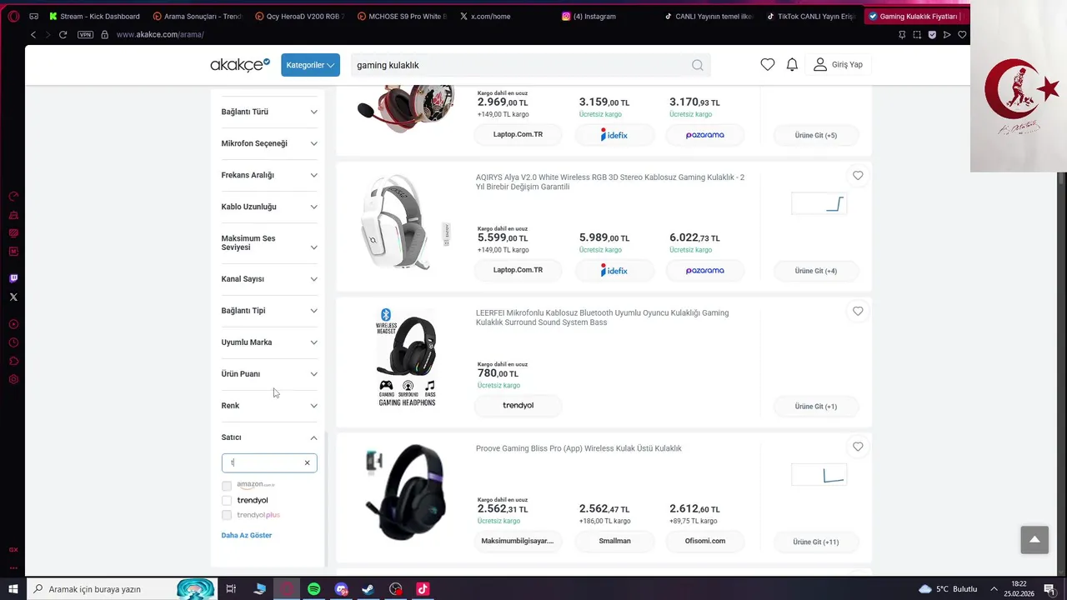Expand the Renk filter
This screenshot has height=600, width=1067.
(x=269, y=406)
